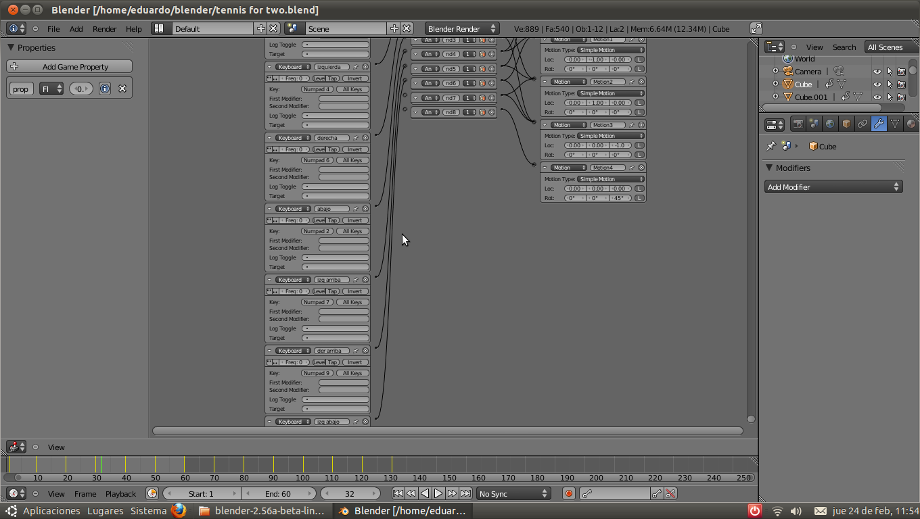Image resolution: width=920 pixels, height=519 pixels.
Task: Delete the Motion4 actuator with X icon
Action: (641, 168)
